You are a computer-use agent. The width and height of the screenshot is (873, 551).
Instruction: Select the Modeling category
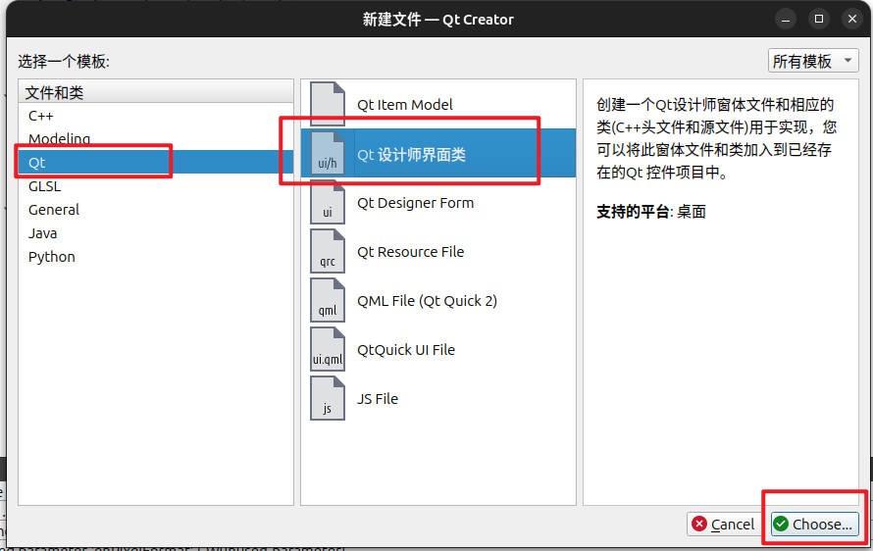59,139
